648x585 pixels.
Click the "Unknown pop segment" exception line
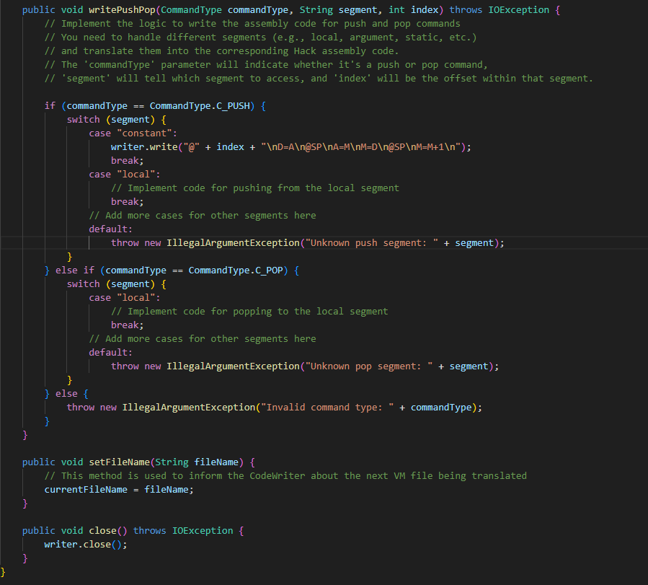tap(303, 366)
